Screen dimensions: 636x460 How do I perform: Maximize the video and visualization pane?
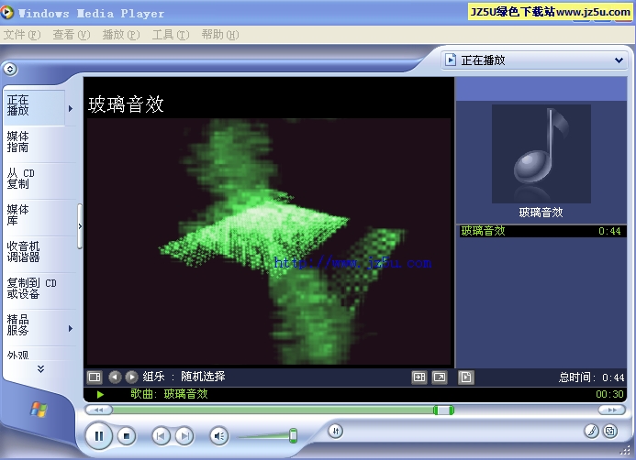[419, 378]
